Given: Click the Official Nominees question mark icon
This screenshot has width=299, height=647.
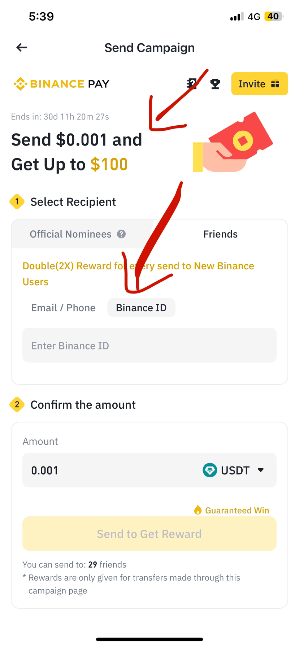Looking at the screenshot, I should 121,234.
